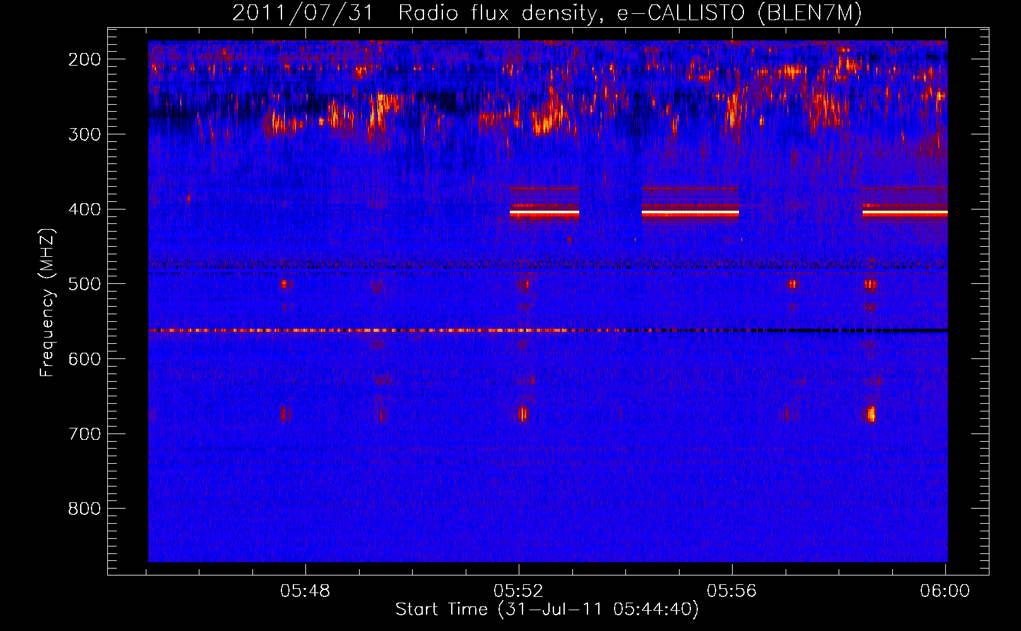Click the 300 frequency tick label
The width and height of the screenshot is (1021, 631).
(85, 134)
